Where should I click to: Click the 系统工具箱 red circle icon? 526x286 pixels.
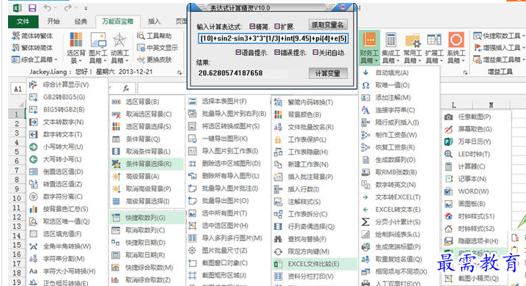[456, 40]
